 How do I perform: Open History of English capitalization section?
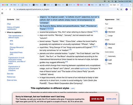coord(13,28)
